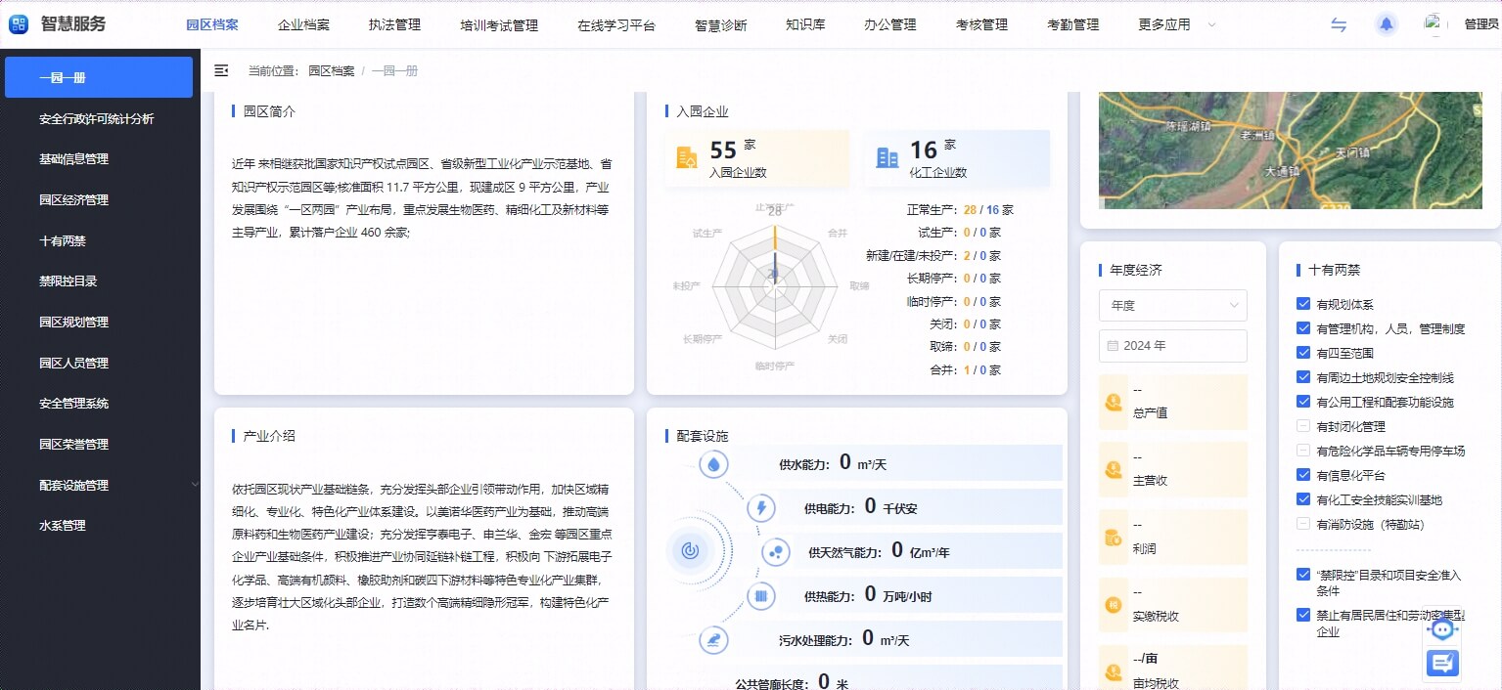Click the 化工企业数 blue building icon
Image resolution: width=1502 pixels, height=690 pixels.
[888, 157]
